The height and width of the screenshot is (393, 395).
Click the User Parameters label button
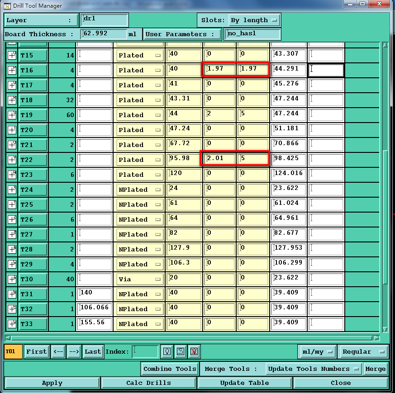[x=182, y=34]
